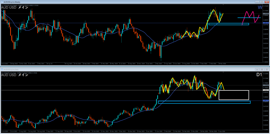Click the highlighted blue price tag on weekly axis
The width and height of the screenshot is (270, 134).
point(266,23)
